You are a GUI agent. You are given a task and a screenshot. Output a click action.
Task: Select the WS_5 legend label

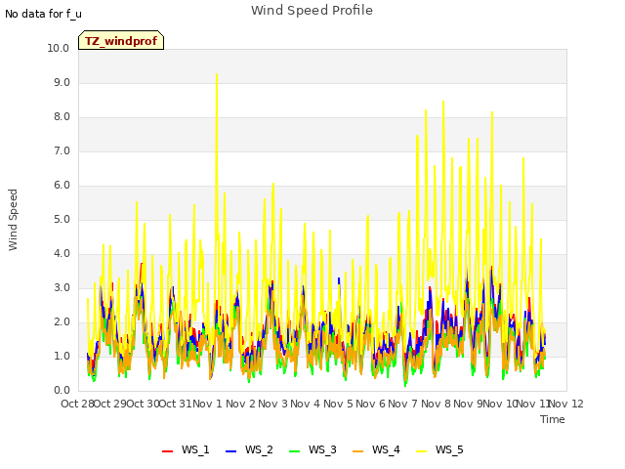[x=449, y=449]
